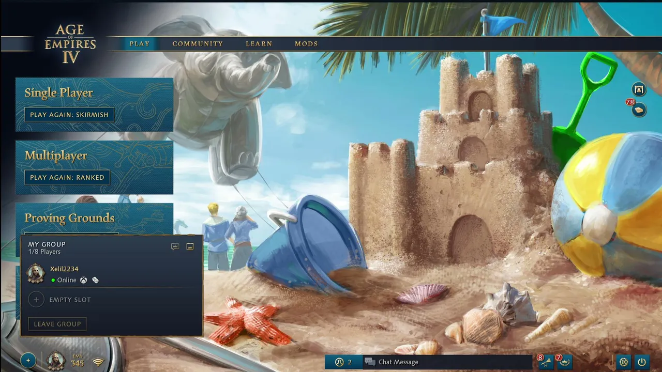The width and height of the screenshot is (662, 372).
Task: Open the horn notifications icon with badge 8
Action: (546, 362)
